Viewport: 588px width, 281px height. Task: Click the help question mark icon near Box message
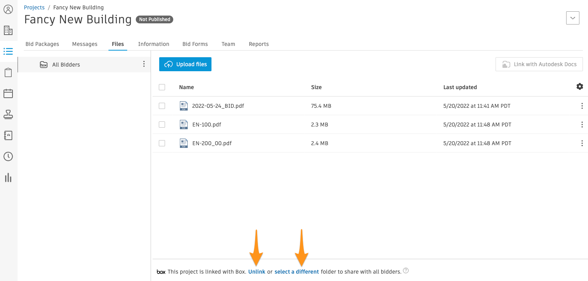[x=406, y=271]
